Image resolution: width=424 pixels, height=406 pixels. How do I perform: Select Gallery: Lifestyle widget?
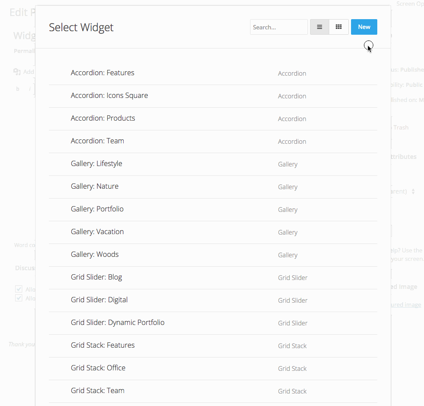(x=96, y=164)
